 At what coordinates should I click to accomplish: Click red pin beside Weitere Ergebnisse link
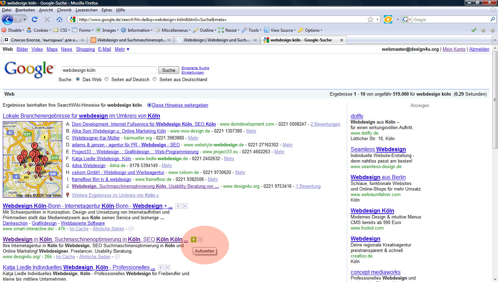tap(67, 195)
